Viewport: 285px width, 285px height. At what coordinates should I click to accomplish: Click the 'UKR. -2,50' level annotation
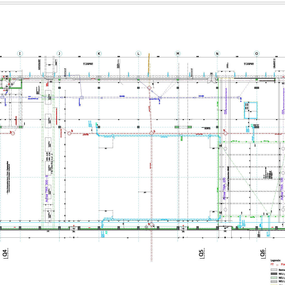(49, 156)
